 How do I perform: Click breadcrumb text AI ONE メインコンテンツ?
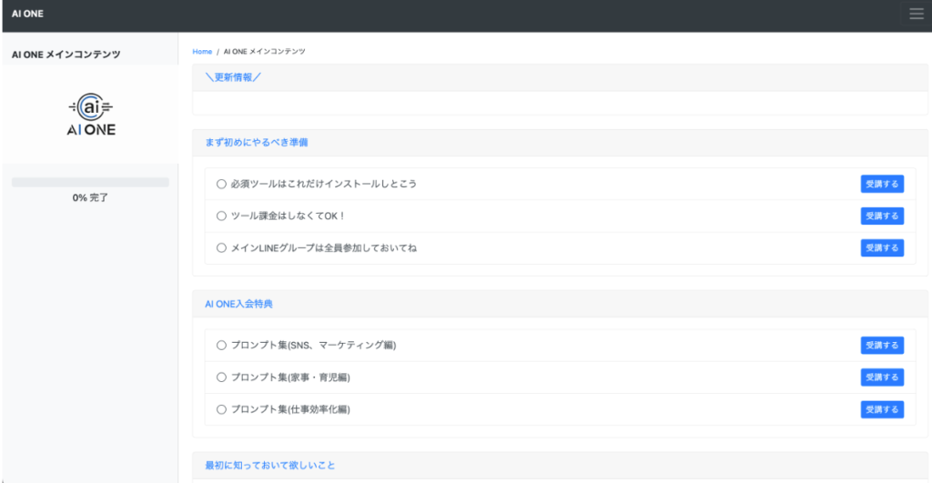[x=265, y=52]
